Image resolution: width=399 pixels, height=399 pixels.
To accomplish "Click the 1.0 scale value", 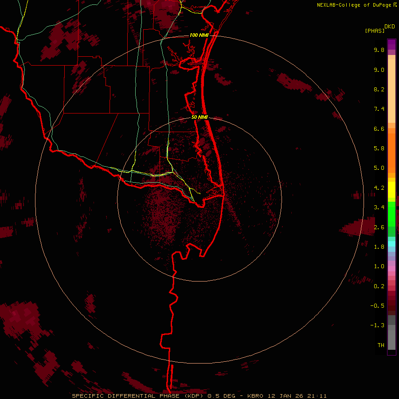I will coord(379,266).
